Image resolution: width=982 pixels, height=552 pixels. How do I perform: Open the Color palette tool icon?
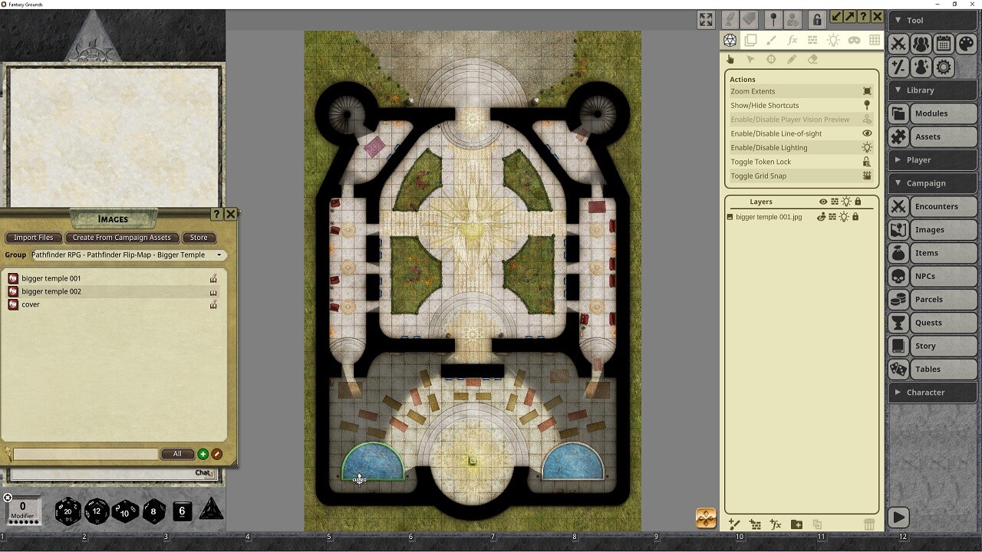[966, 44]
